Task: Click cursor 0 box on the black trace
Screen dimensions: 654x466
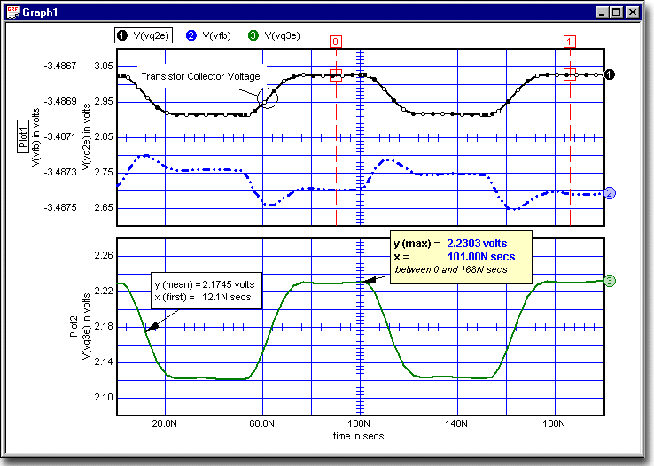Action: 335,75
